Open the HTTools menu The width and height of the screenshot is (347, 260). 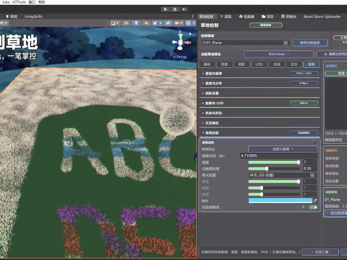(x=19, y=2)
